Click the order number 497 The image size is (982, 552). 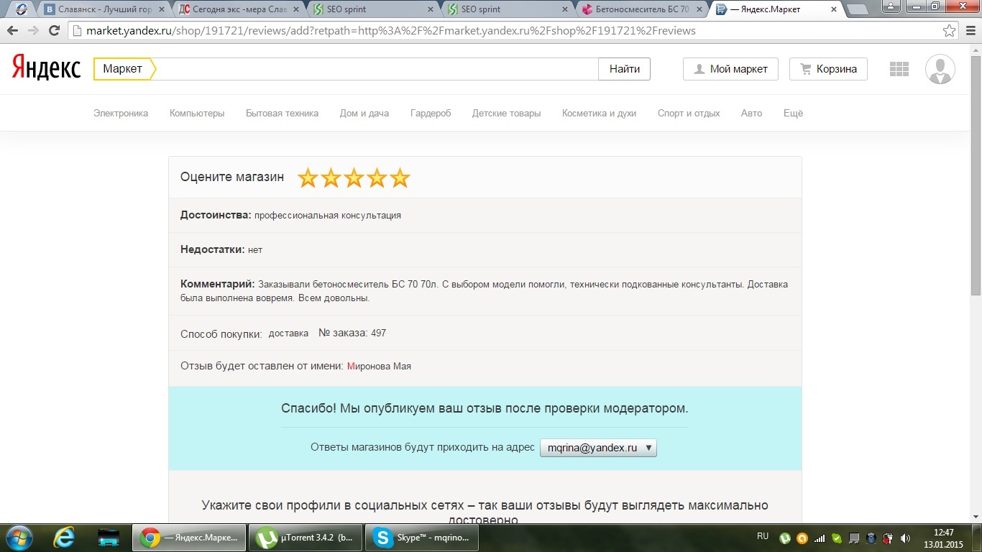[378, 333]
